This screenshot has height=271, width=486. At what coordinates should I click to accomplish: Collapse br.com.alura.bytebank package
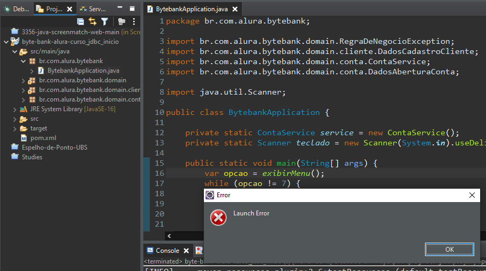click(x=23, y=61)
